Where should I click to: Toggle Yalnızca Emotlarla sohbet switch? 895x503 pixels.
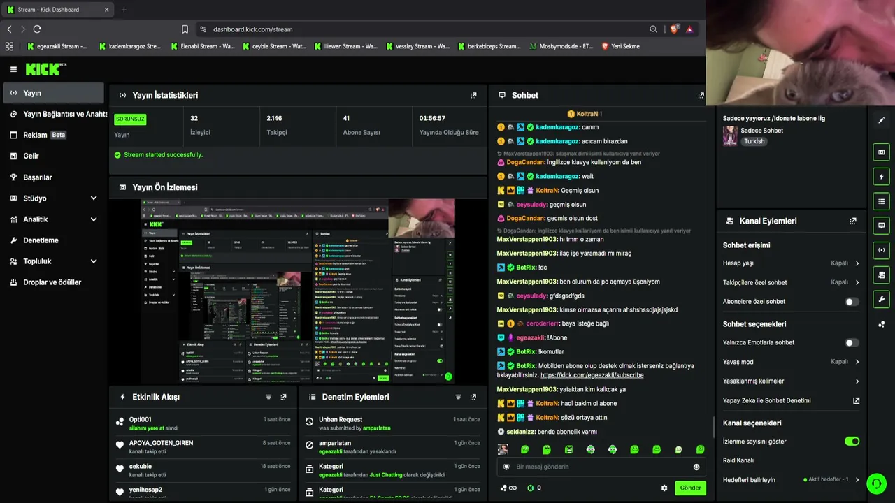852,343
